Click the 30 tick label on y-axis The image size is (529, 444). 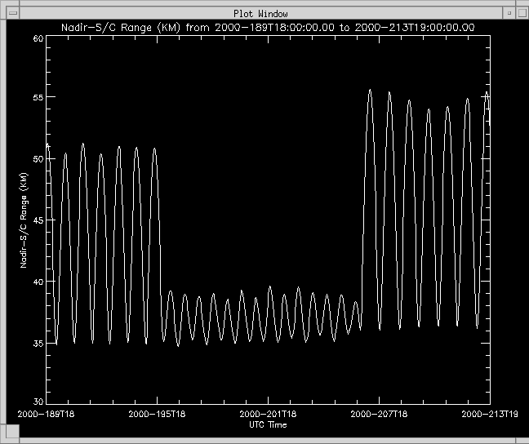click(x=38, y=402)
